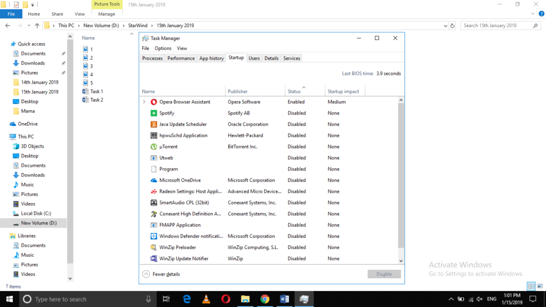Open the Action Center notification icon
The width and height of the screenshot is (546, 307).
(x=533, y=299)
